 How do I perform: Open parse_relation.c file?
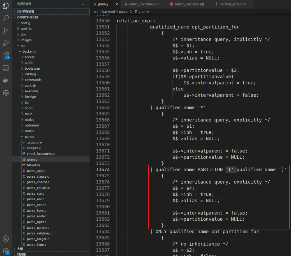[51, 233]
